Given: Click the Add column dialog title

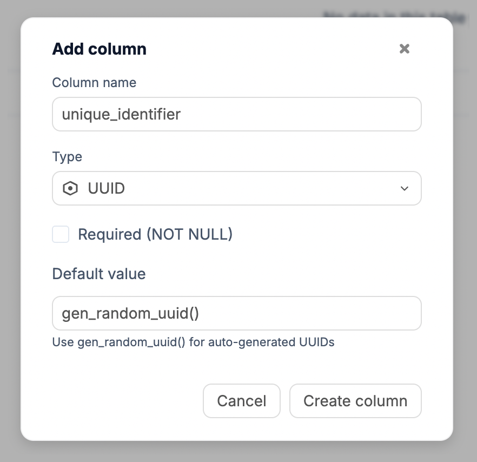Looking at the screenshot, I should pyautogui.click(x=99, y=49).
